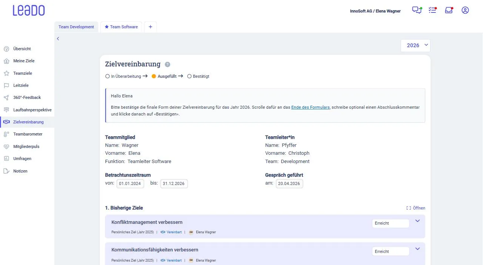
Task: Click the Zielvereinbarung handshake icon
Action: (6, 122)
